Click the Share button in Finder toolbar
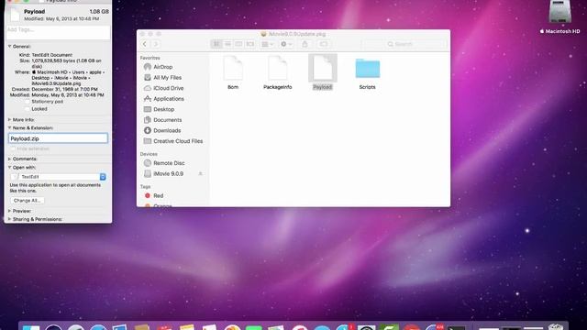The width and height of the screenshot is (587, 330). pyautogui.click(x=305, y=44)
